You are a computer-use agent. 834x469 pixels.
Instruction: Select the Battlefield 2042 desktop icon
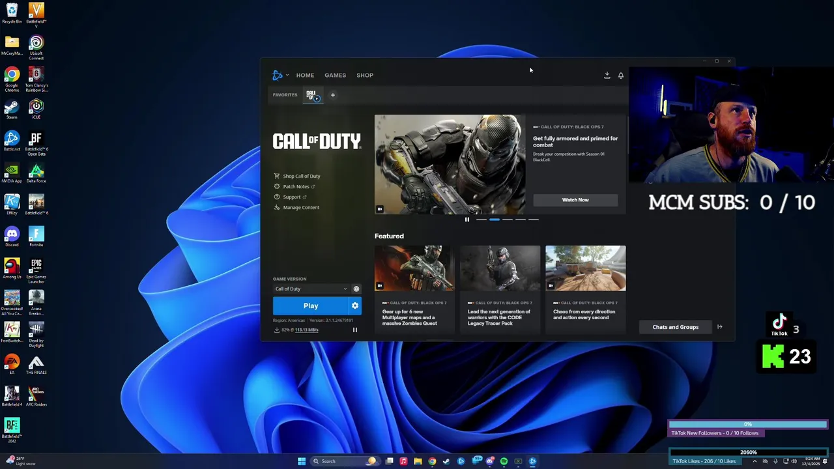(12, 430)
